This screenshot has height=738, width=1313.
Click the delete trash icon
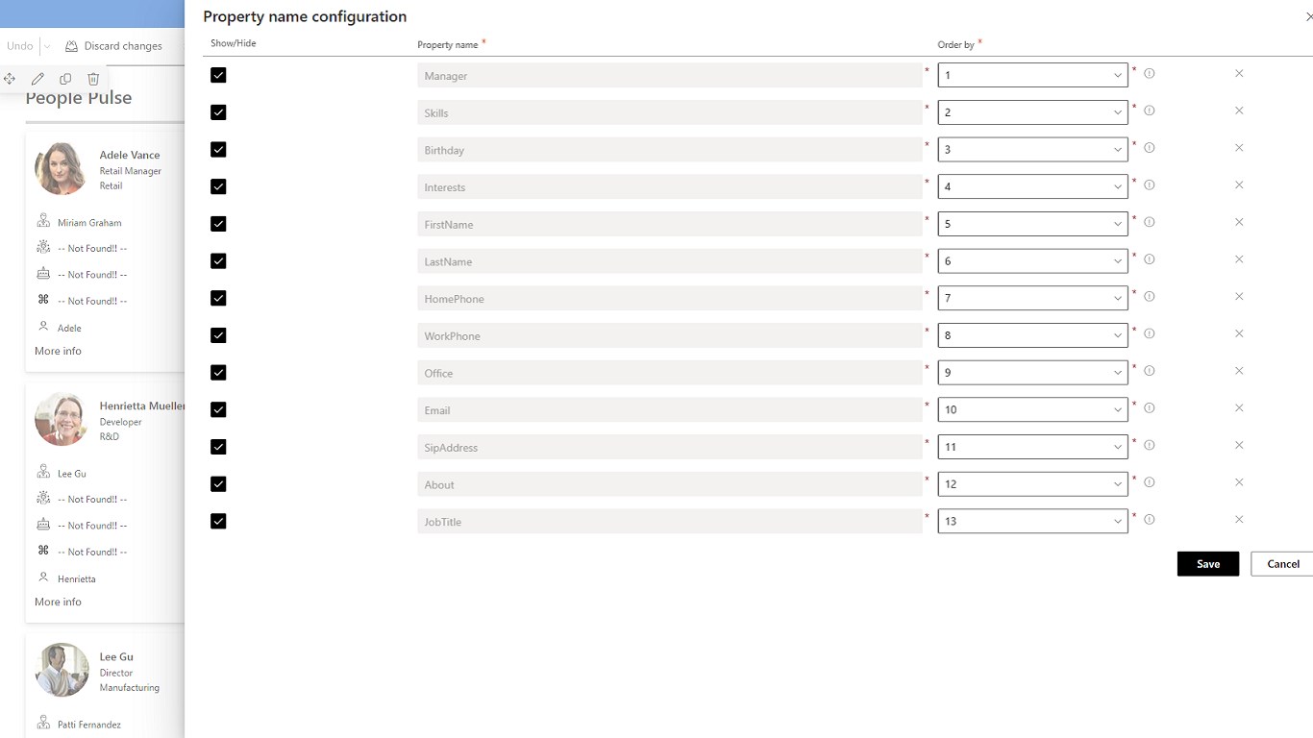pyautogui.click(x=93, y=79)
